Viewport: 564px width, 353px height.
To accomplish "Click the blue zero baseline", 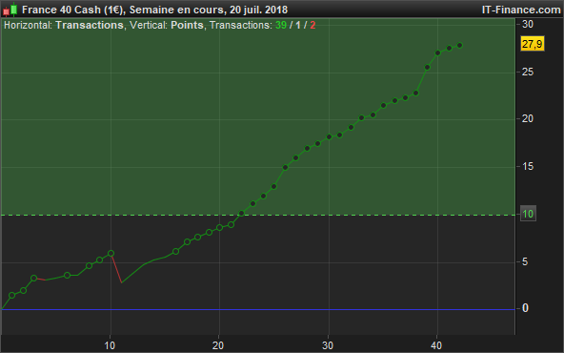I will 258,309.
